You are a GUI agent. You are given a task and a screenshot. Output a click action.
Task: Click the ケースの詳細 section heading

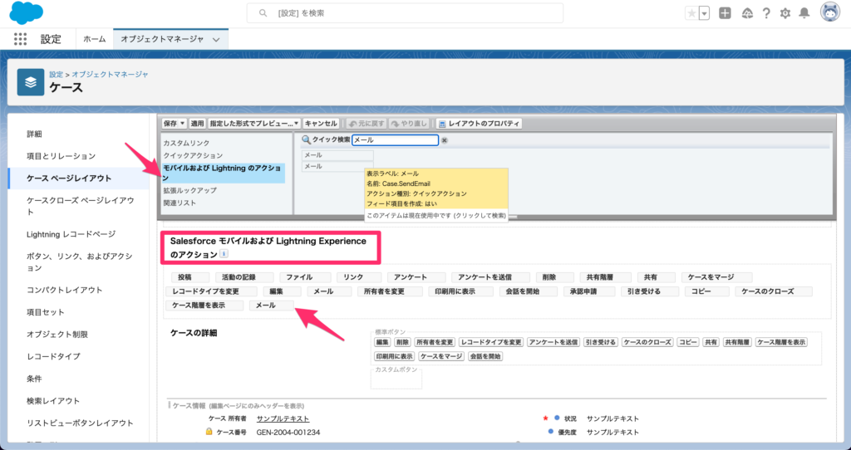pos(194,333)
